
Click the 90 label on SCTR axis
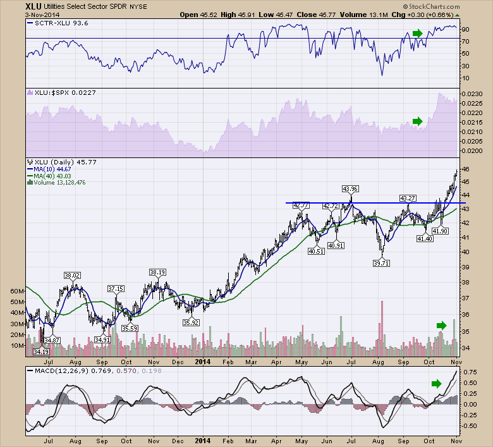[466, 29]
